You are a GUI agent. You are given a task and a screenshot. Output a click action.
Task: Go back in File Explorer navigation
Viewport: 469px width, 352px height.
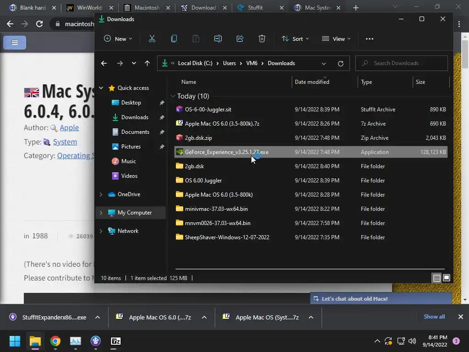pos(104,63)
